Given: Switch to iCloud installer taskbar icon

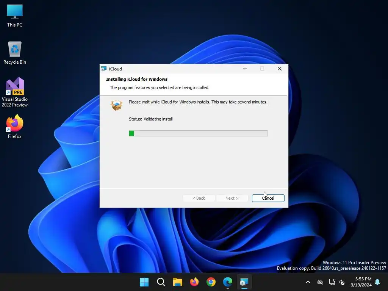Looking at the screenshot, I should (x=244, y=282).
